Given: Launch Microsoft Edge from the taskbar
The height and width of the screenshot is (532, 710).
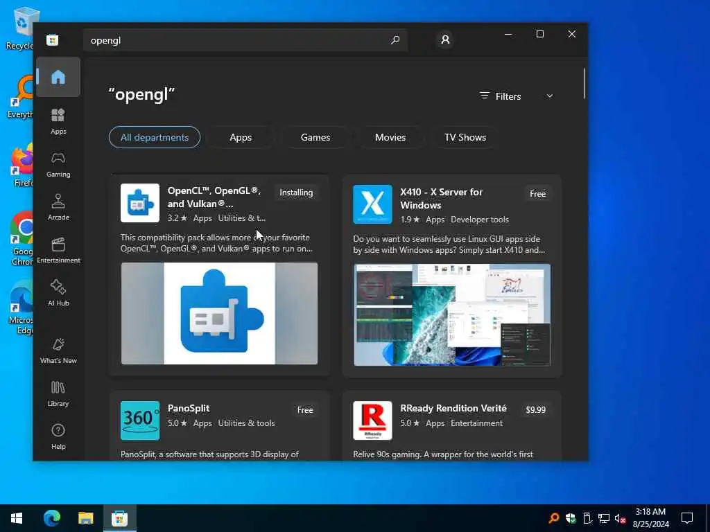Looking at the screenshot, I should (x=51, y=518).
